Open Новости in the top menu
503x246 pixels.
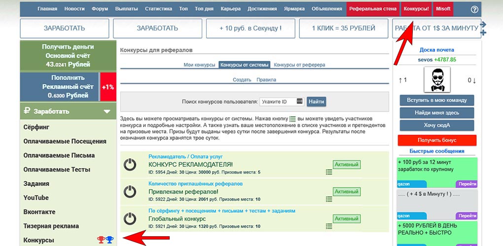pyautogui.click(x=74, y=9)
